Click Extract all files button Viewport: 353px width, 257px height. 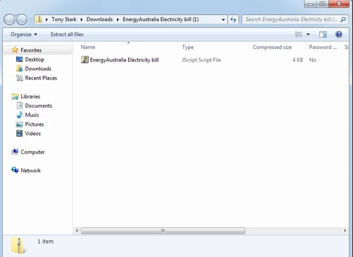(x=67, y=35)
